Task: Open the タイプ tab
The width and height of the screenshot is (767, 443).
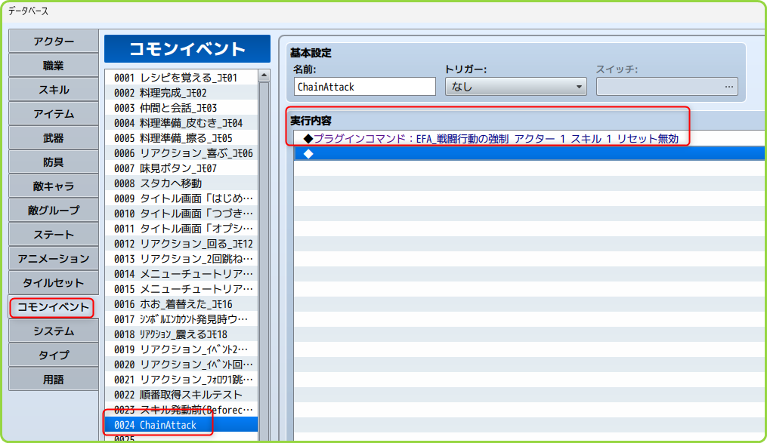Action: pyautogui.click(x=54, y=355)
